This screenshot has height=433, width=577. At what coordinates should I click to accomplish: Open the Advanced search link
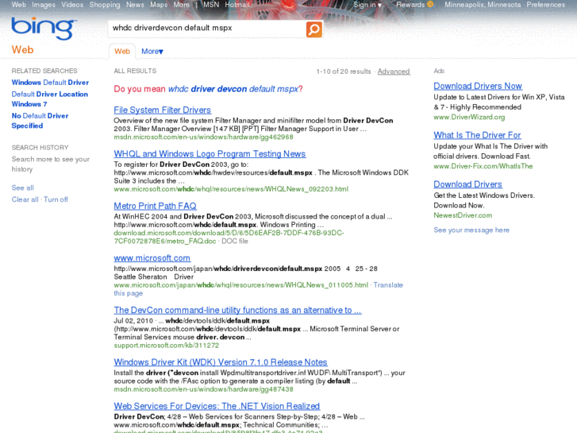coord(394,72)
